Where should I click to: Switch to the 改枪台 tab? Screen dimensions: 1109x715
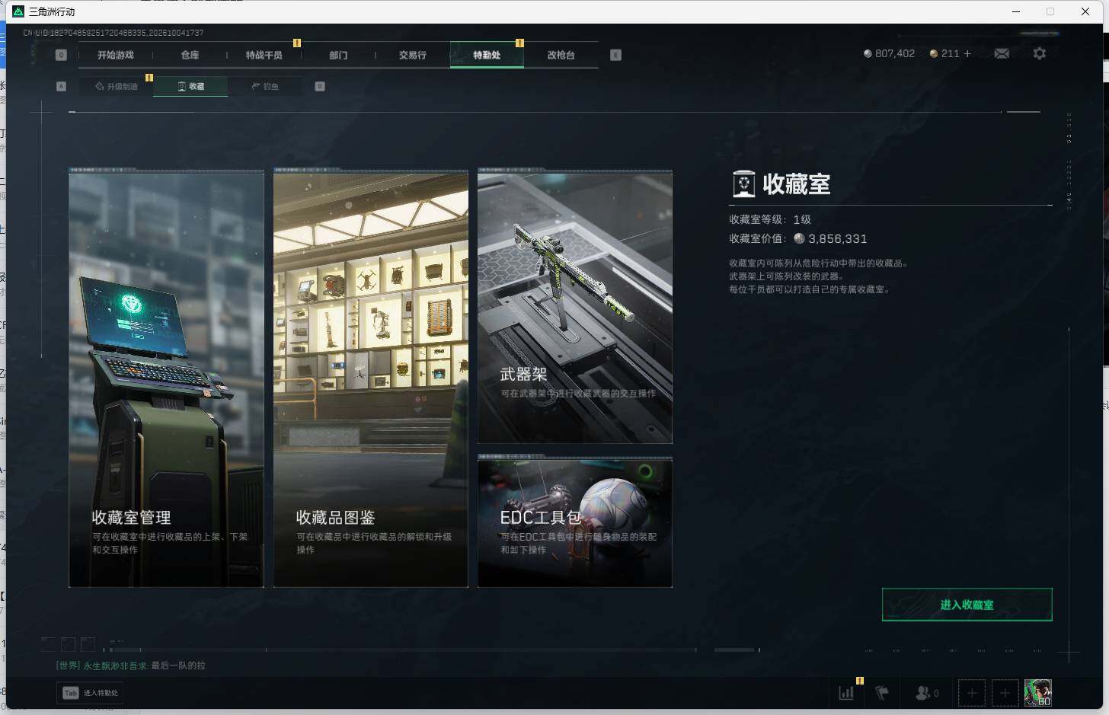click(x=561, y=55)
